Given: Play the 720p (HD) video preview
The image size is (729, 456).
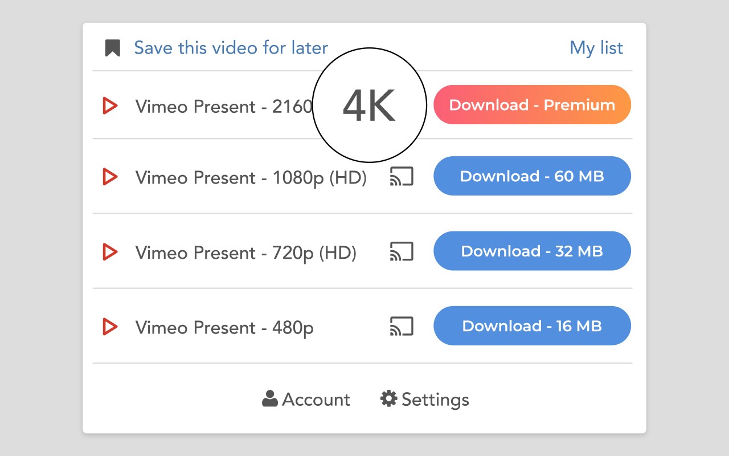Looking at the screenshot, I should coord(109,251).
